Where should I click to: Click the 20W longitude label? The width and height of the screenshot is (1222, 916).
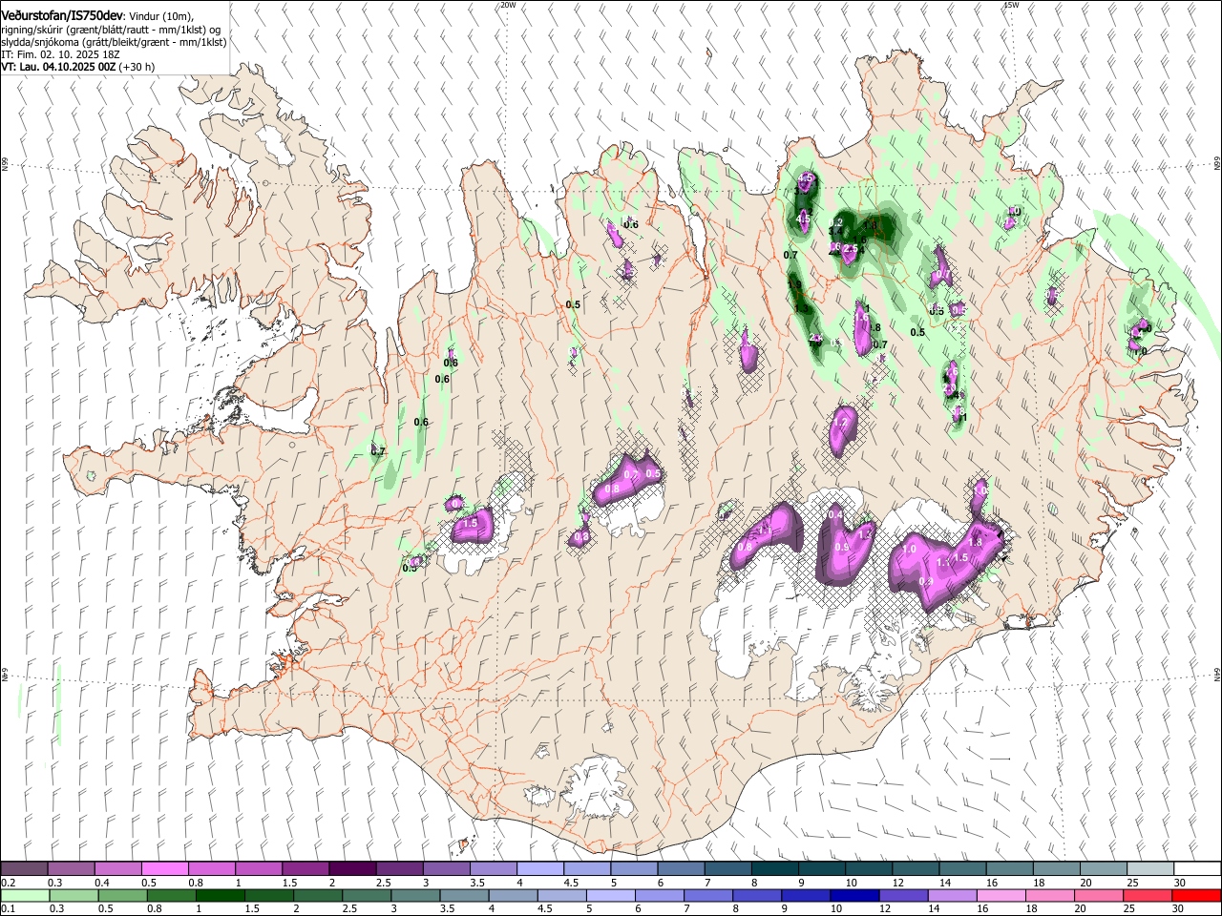click(x=508, y=5)
